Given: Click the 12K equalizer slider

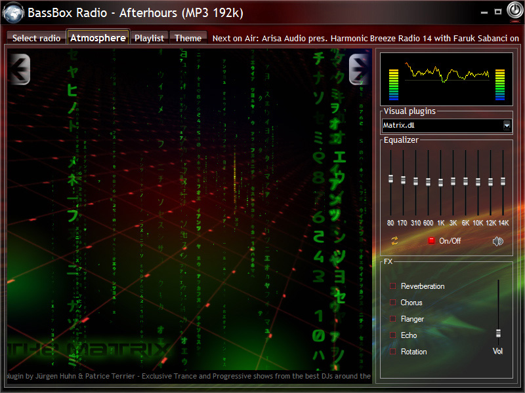Looking at the screenshot, I should click(x=490, y=183).
